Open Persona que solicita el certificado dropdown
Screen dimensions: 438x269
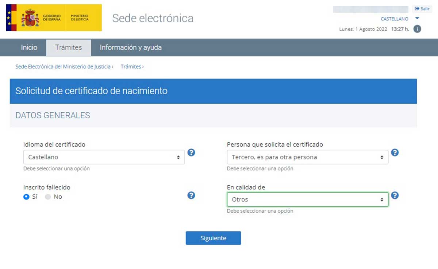pyautogui.click(x=307, y=157)
